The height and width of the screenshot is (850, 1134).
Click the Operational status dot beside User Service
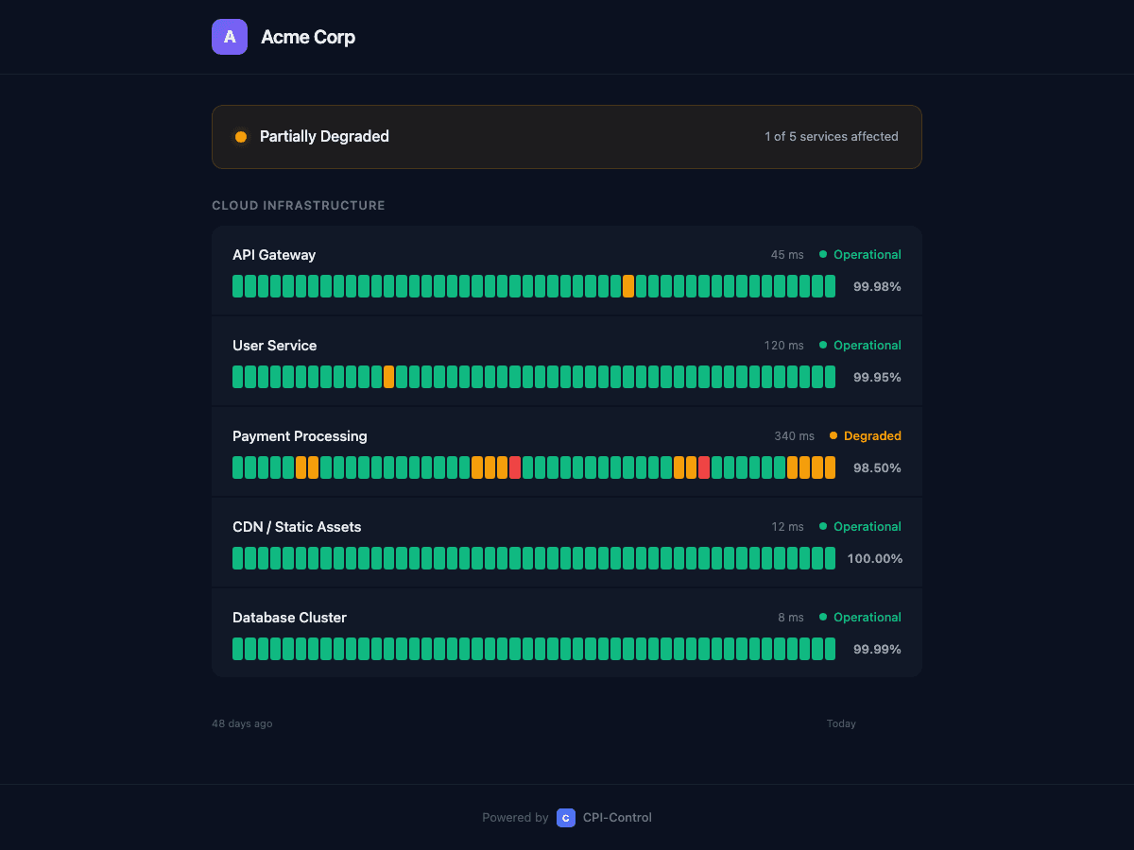click(x=821, y=345)
